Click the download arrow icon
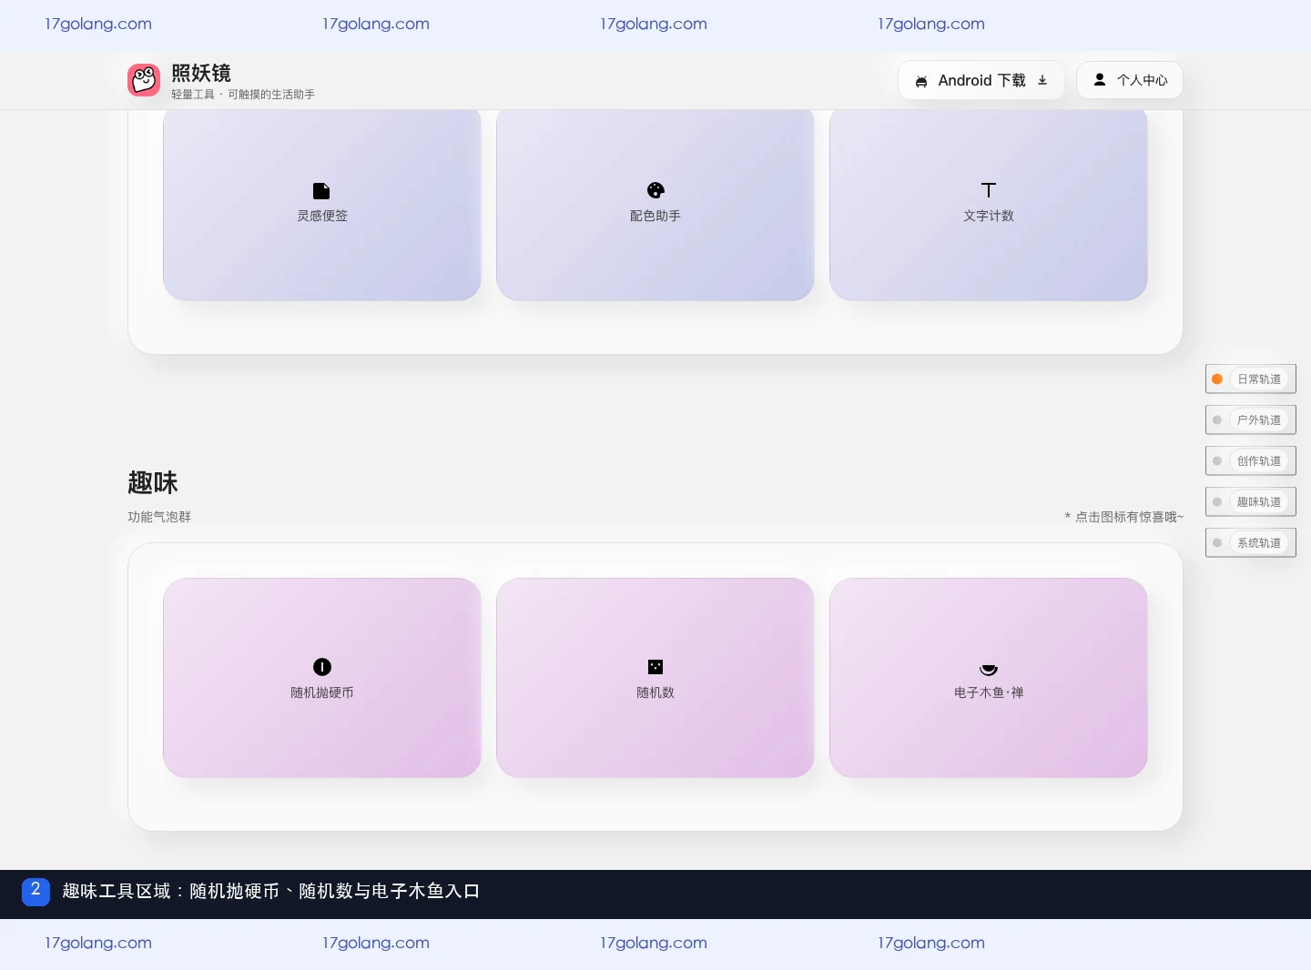The image size is (1311, 970). (x=1042, y=80)
